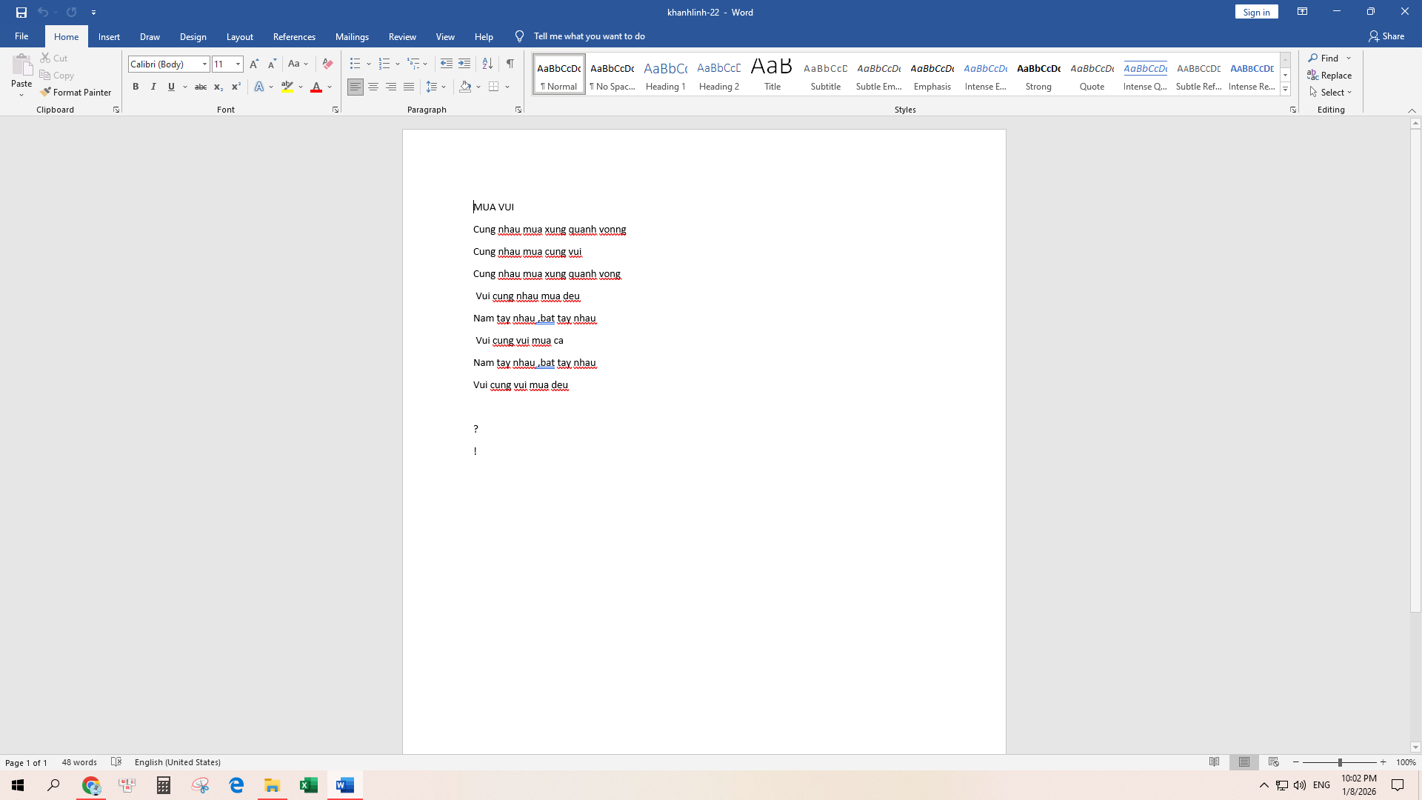The width and height of the screenshot is (1422, 800).
Task: Click the Sort paragraphs icon
Action: click(487, 64)
